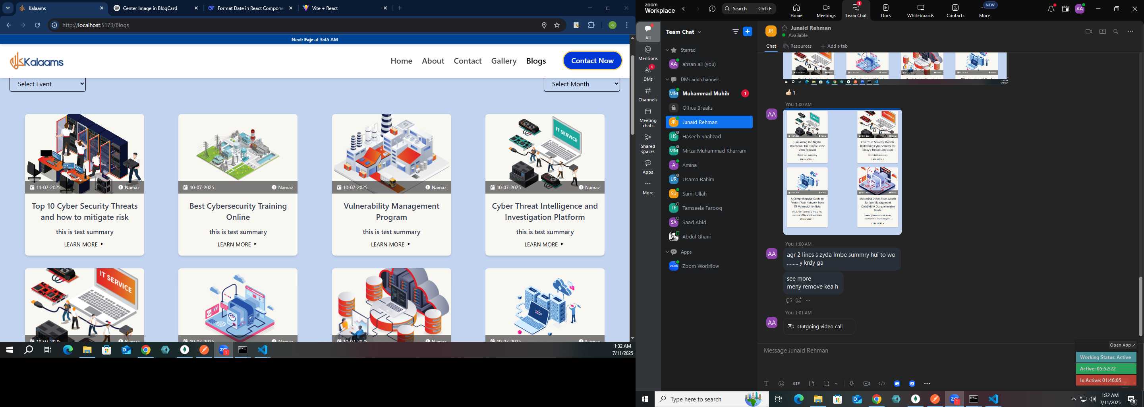This screenshot has height=407, width=1144.
Task: Click share screen icon in chat header
Action: (1102, 31)
